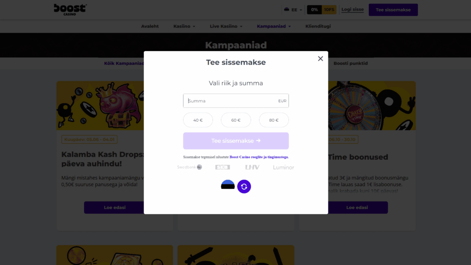The width and height of the screenshot is (471, 265).
Task: Close the Tee sissemakse dialog
Action: [321, 58]
